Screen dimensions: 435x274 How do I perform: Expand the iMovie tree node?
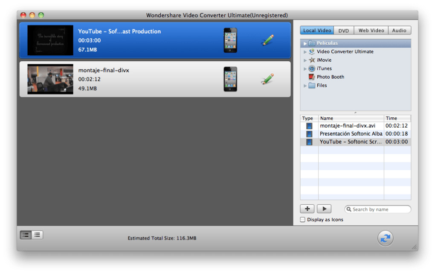coord(305,60)
